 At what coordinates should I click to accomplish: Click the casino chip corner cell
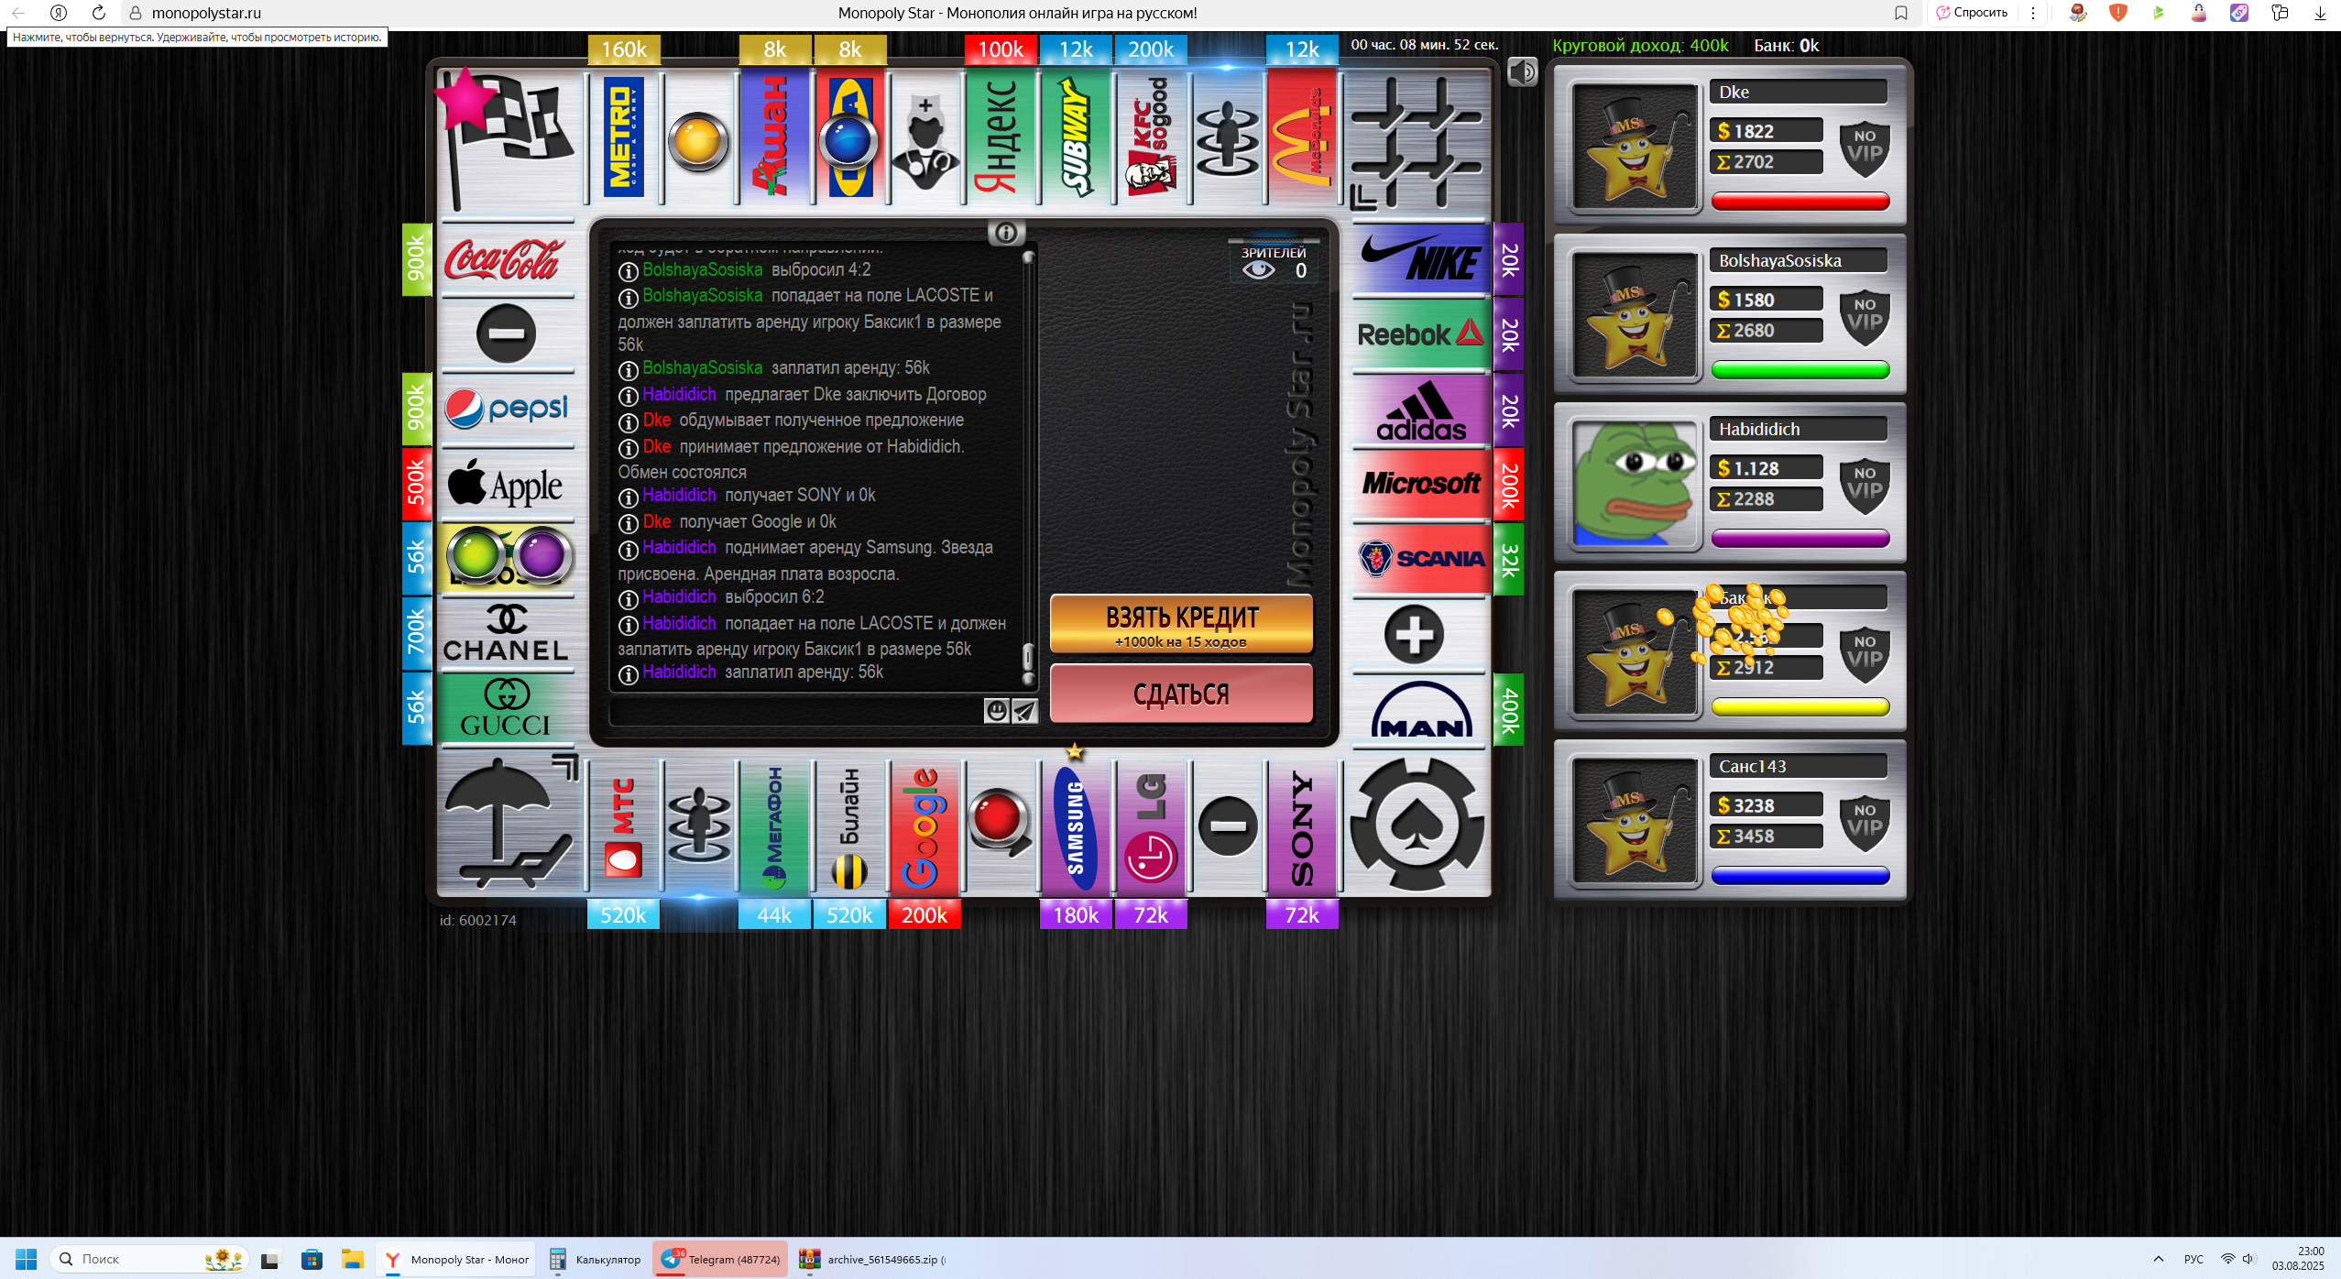[x=1417, y=824]
